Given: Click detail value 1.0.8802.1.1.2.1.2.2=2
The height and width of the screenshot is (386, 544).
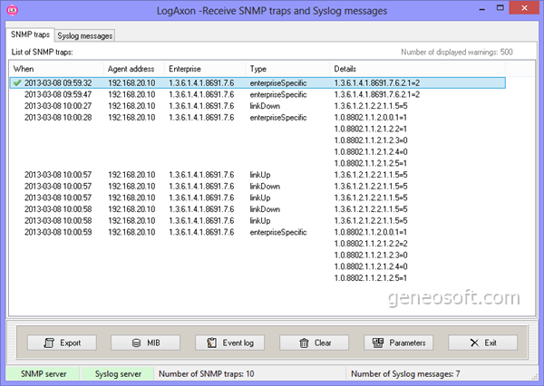Looking at the screenshot, I should click(371, 244).
